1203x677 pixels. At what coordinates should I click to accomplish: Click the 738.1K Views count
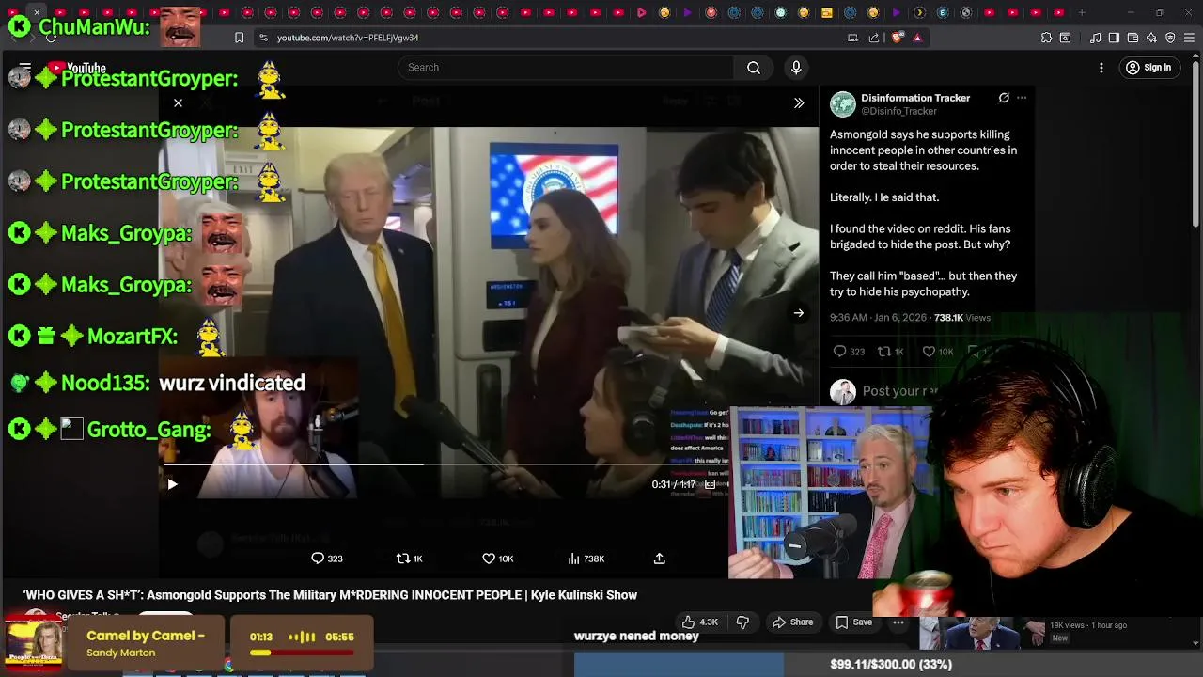[x=962, y=318]
